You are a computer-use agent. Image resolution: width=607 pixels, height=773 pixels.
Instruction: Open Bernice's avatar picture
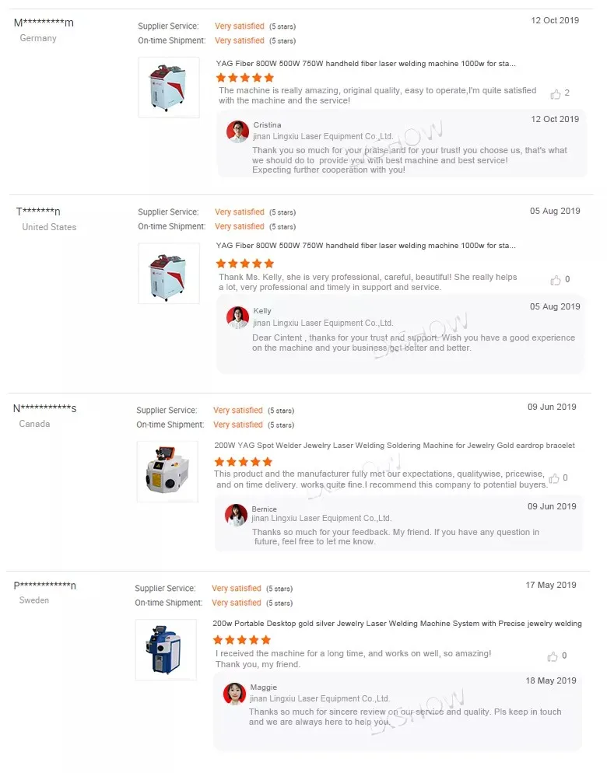[236, 515]
